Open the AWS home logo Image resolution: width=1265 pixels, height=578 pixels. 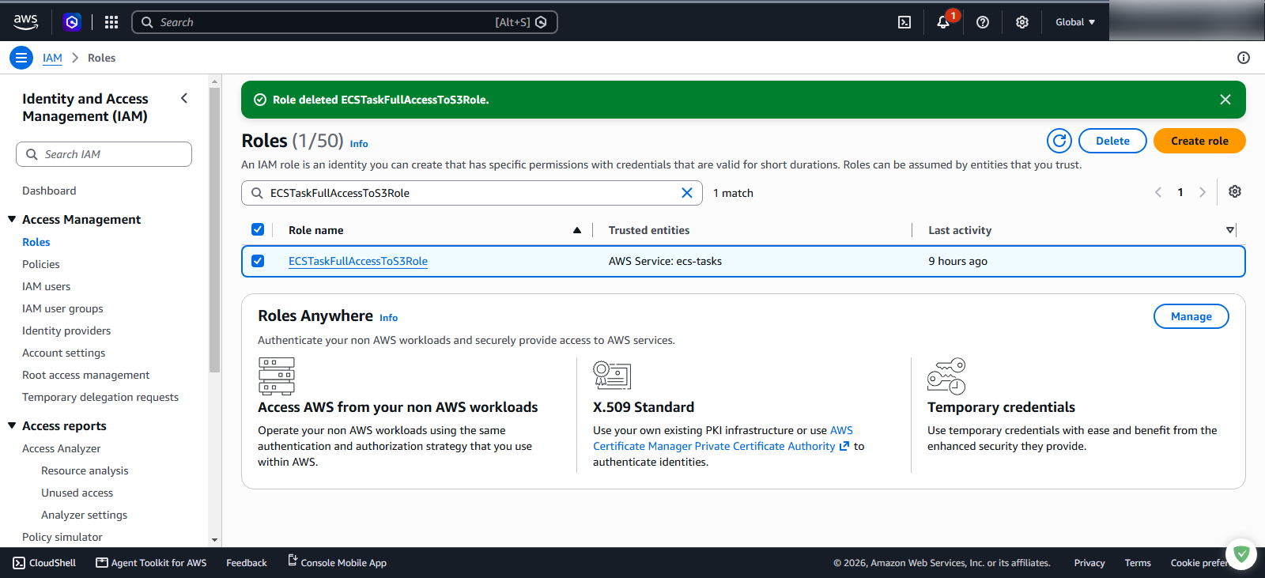[x=25, y=22]
